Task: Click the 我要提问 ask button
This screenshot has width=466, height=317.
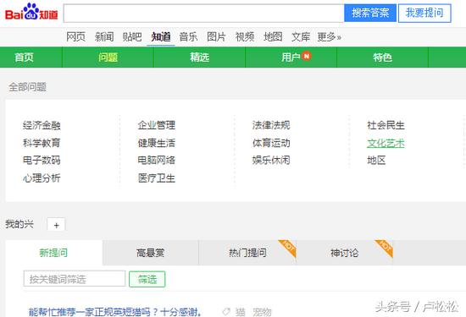Action: point(424,13)
